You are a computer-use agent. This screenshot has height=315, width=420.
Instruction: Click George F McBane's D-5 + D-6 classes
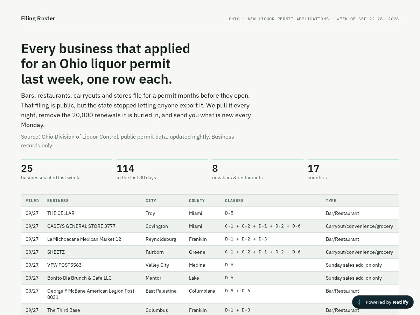[x=238, y=291]
